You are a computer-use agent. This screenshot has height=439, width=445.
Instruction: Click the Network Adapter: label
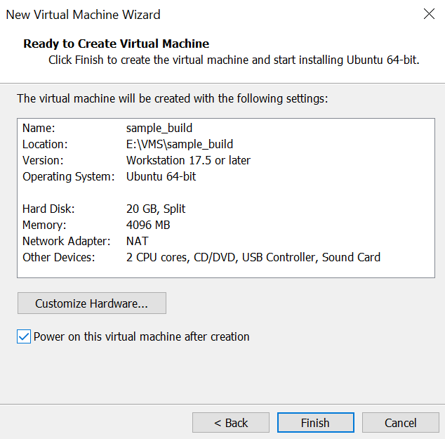[67, 241]
